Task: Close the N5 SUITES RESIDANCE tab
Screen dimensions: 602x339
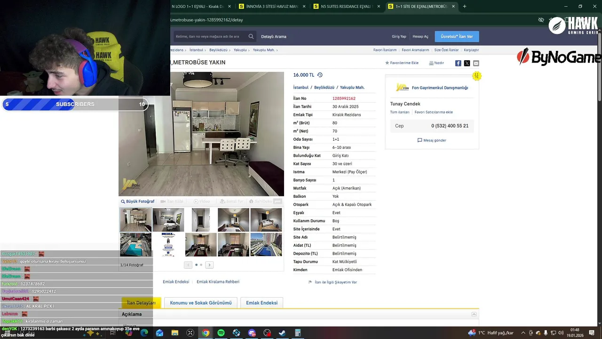Action: (379, 7)
